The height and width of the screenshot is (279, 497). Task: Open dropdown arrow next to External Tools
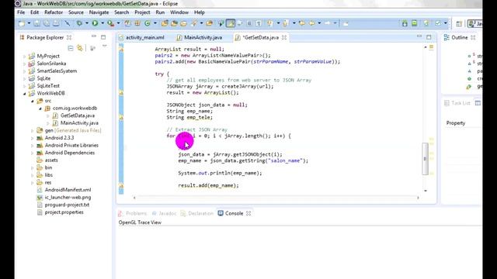pos(118,23)
